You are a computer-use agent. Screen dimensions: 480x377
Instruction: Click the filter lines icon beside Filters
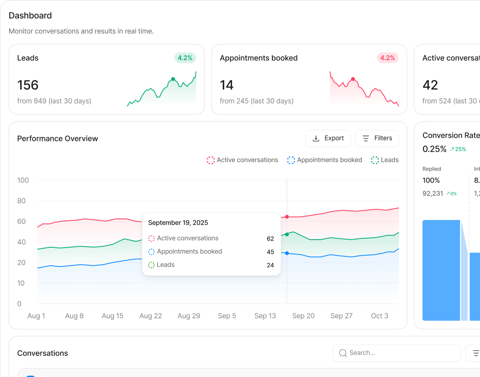click(365, 139)
